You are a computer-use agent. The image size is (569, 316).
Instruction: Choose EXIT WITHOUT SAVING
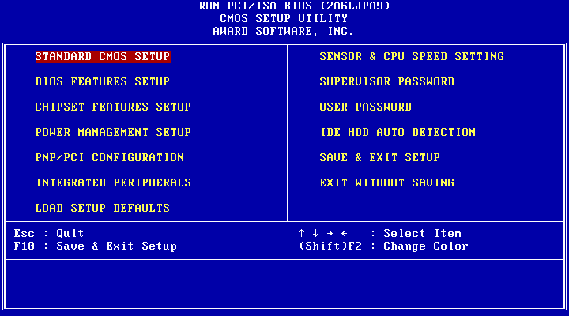pyautogui.click(x=386, y=182)
